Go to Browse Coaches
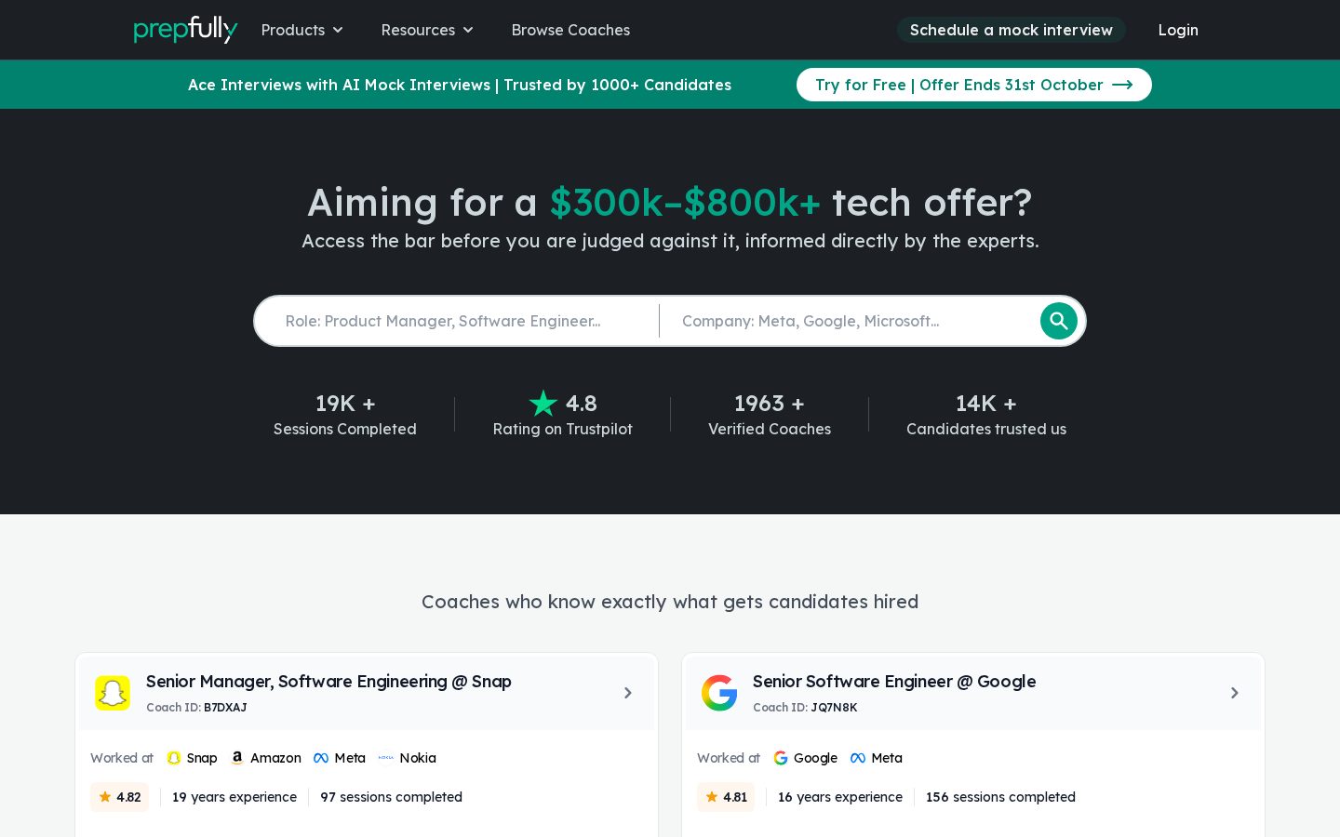 (570, 30)
